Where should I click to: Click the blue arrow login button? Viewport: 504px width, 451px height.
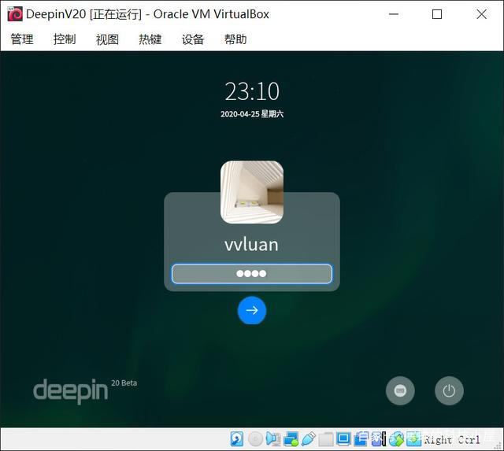point(252,310)
